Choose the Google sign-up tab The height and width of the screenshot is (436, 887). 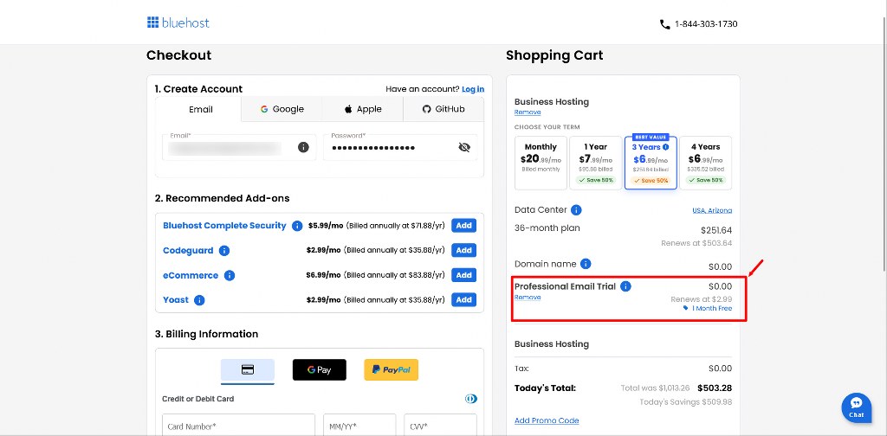tap(282, 110)
